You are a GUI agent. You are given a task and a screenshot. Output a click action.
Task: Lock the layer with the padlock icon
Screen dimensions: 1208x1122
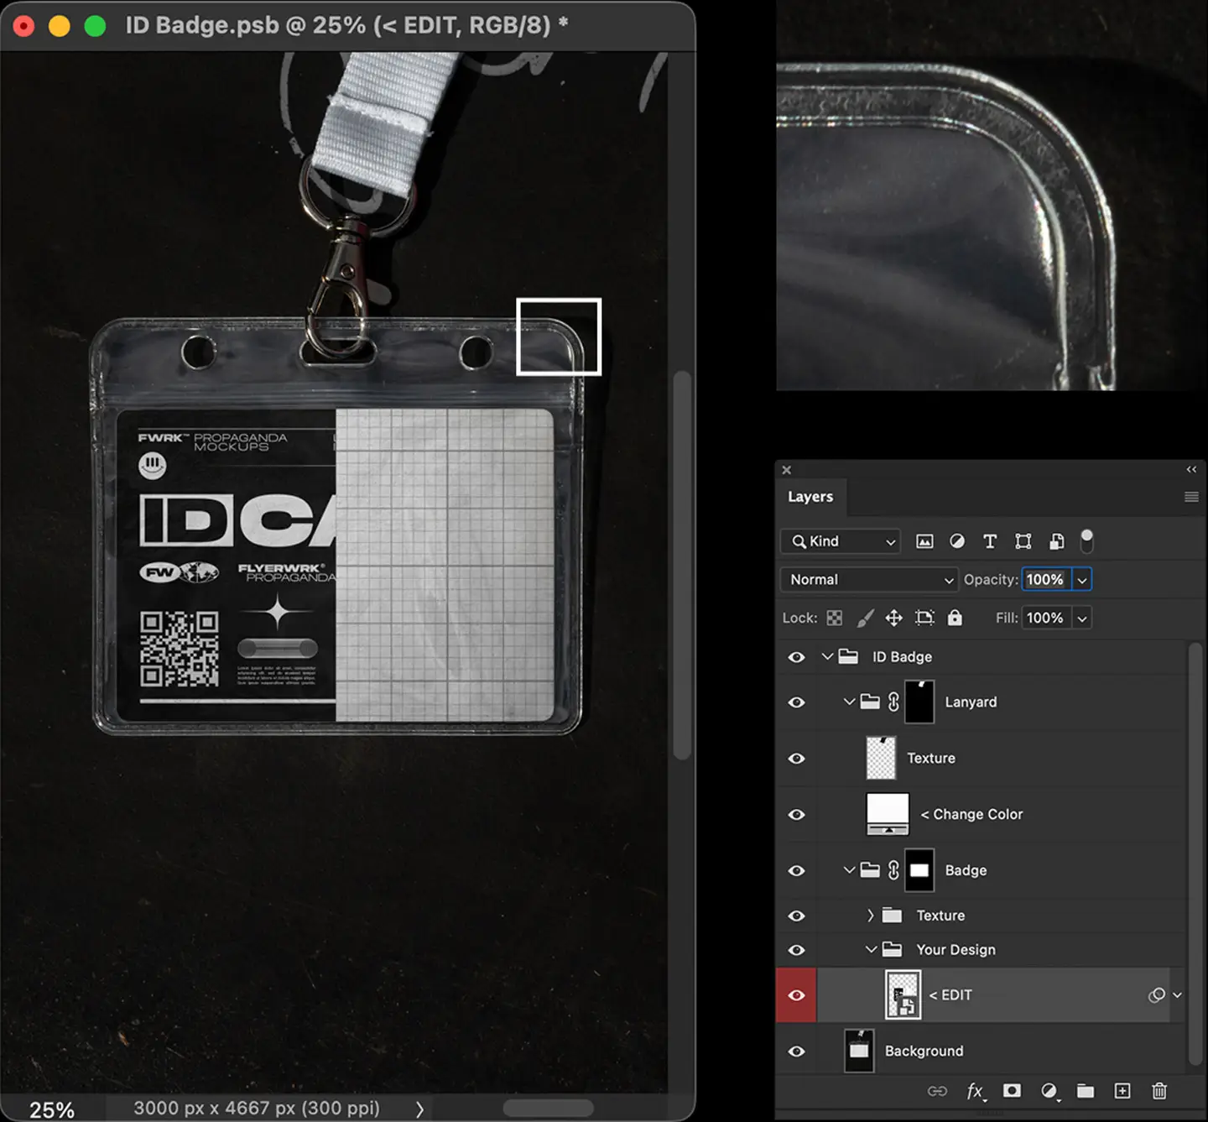pos(955,618)
